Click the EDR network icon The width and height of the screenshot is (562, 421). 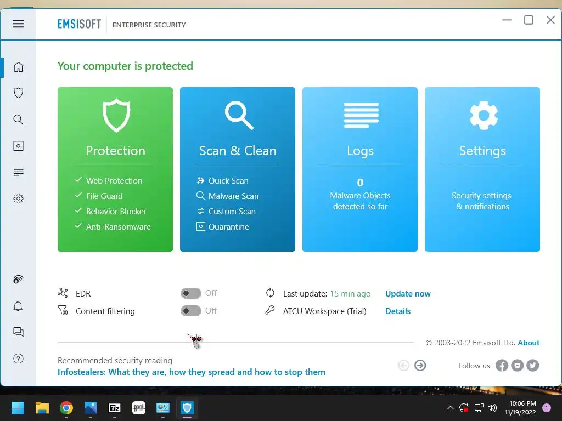tap(63, 293)
